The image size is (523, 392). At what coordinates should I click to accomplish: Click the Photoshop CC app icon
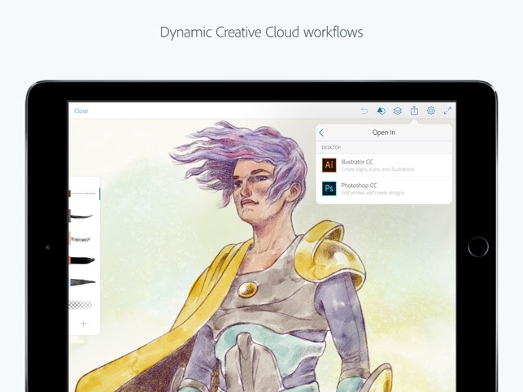pos(329,189)
